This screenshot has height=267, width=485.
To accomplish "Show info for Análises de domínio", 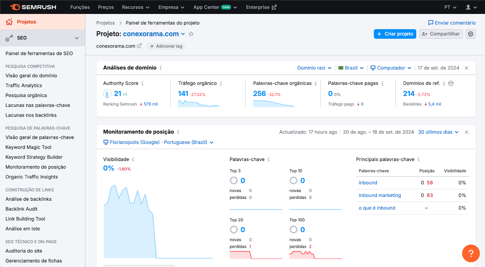I will tap(161, 68).
